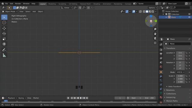Image resolution: width=192 pixels, height=108 pixels.
Task: Open the Keying dropdown in timeline
Action: coord(22,98)
